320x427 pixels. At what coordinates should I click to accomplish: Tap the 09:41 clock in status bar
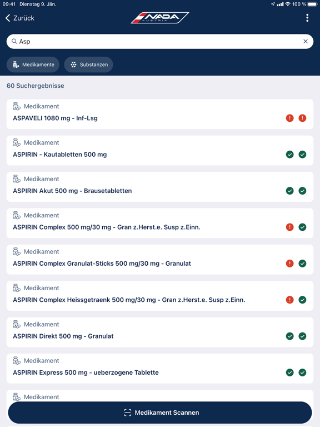[9, 4]
